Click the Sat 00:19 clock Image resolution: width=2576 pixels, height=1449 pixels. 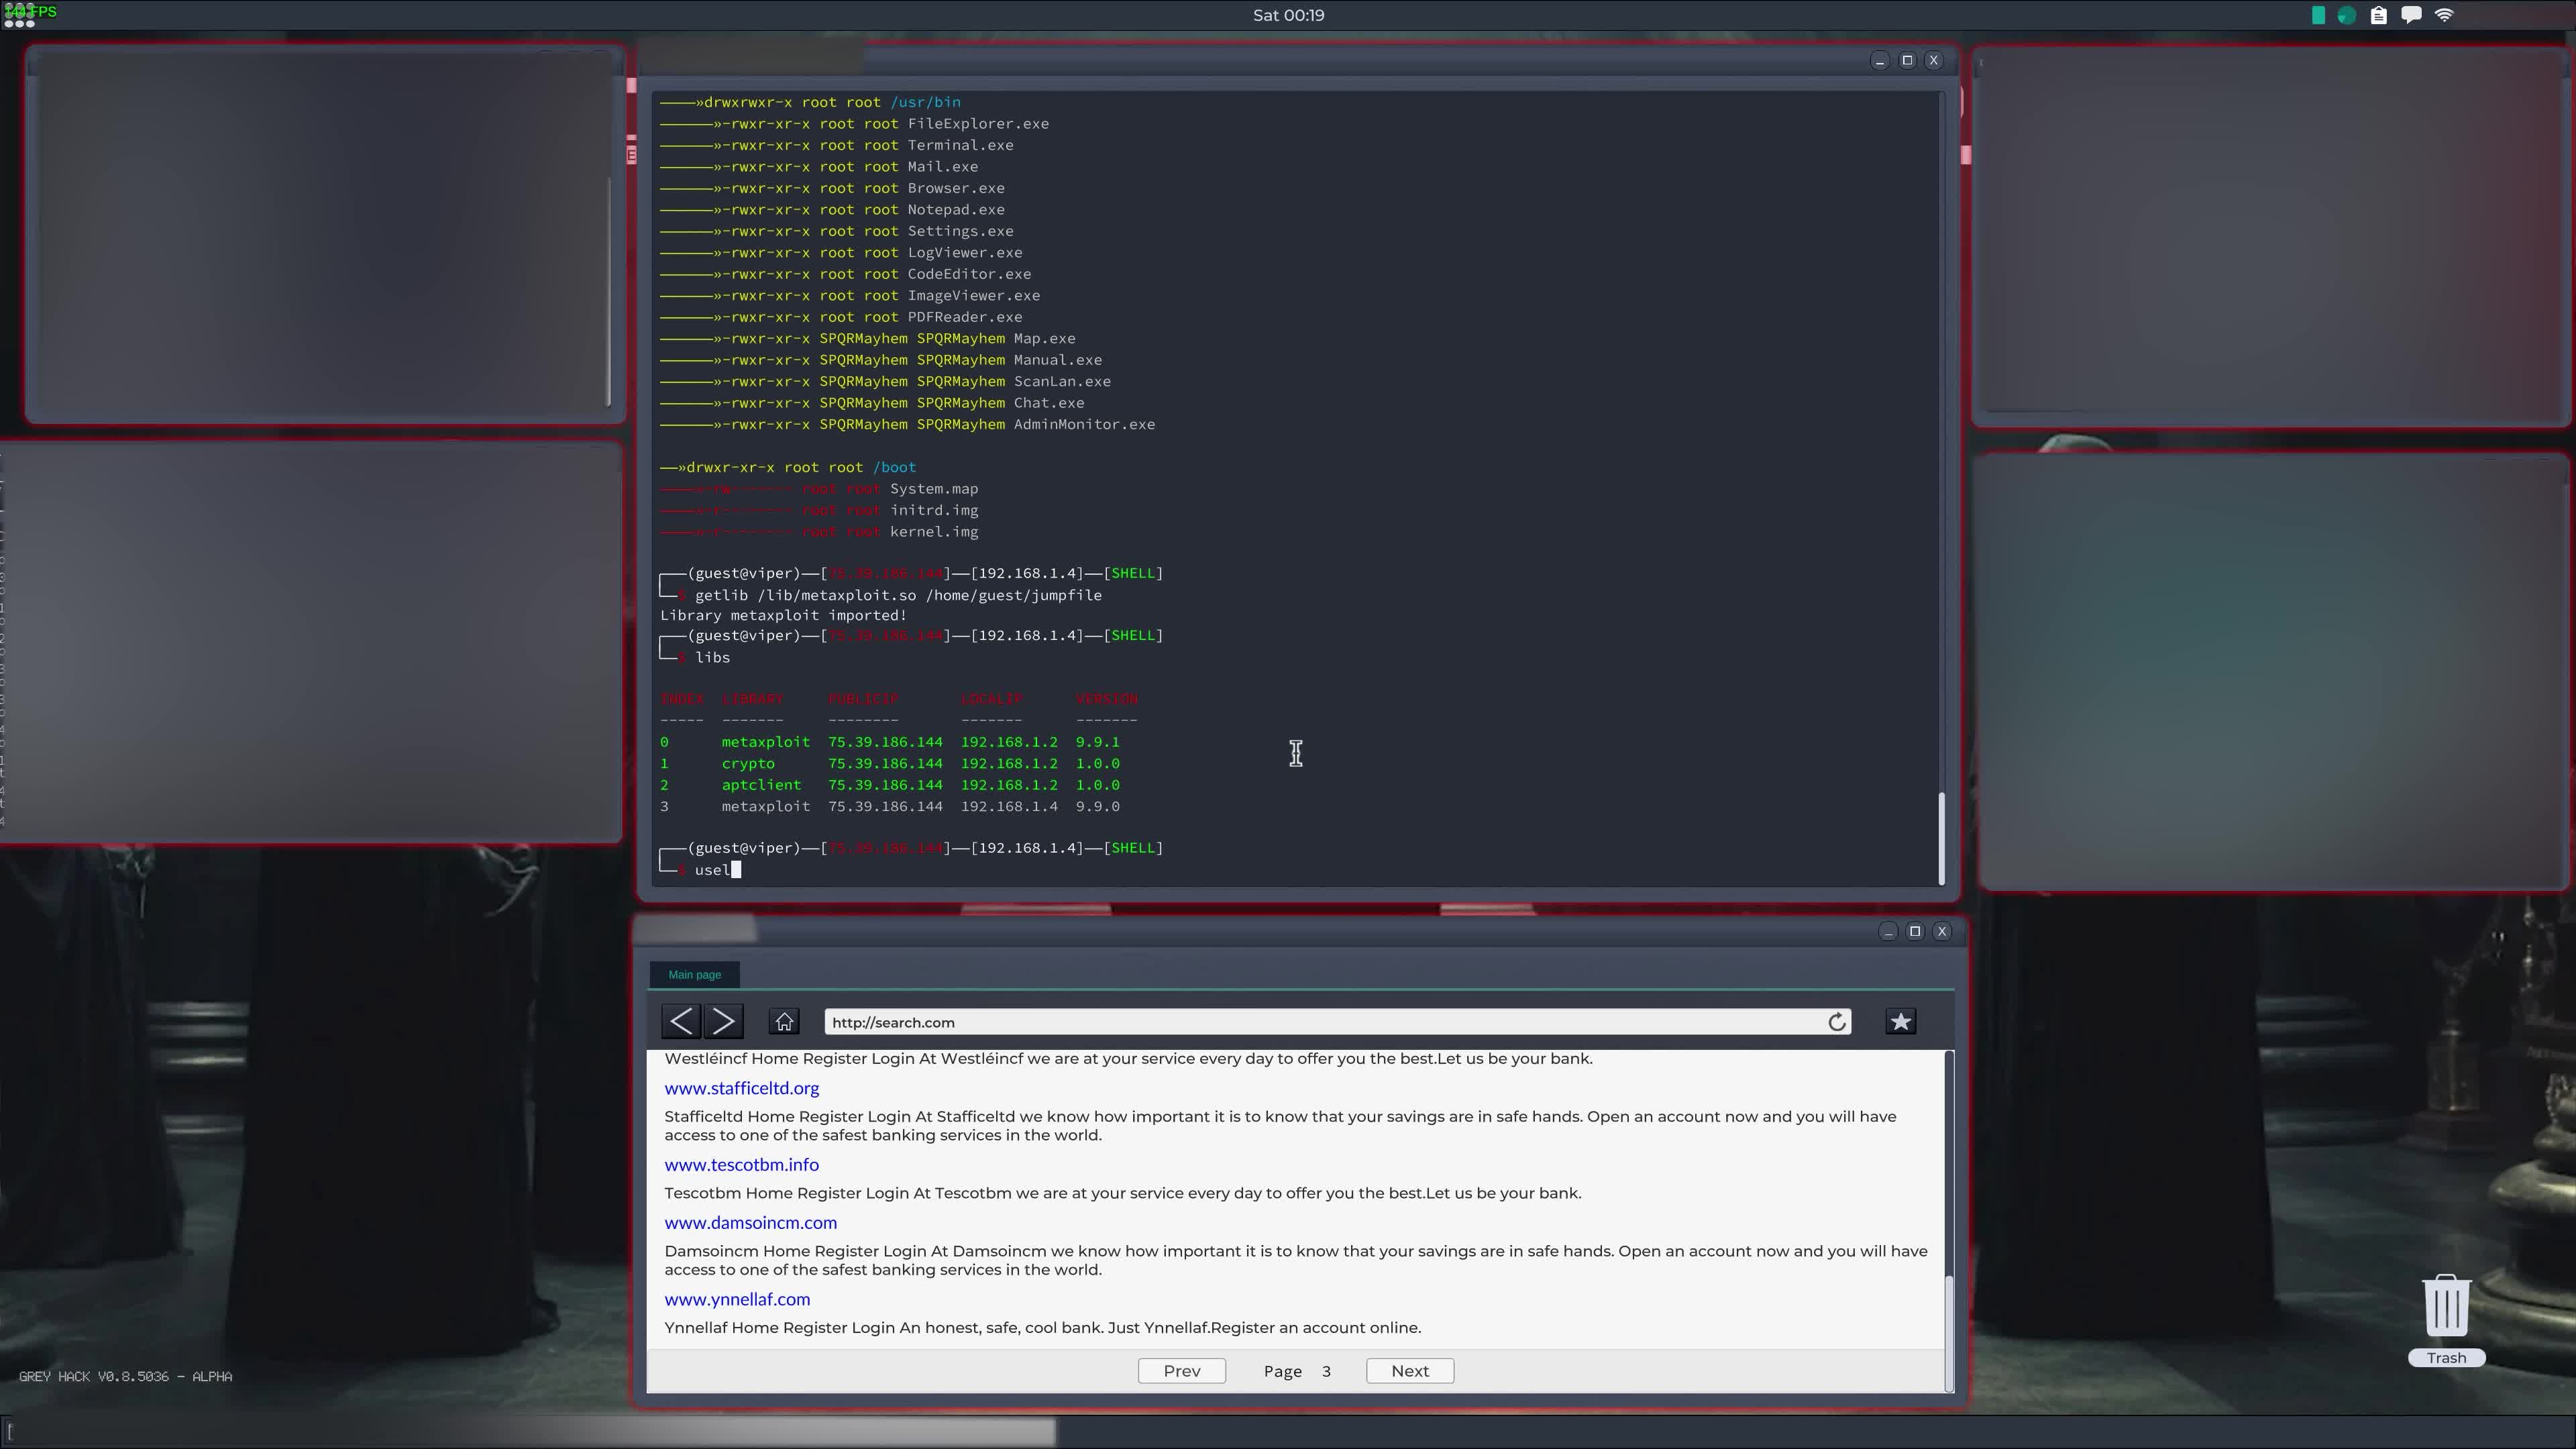1288,15
